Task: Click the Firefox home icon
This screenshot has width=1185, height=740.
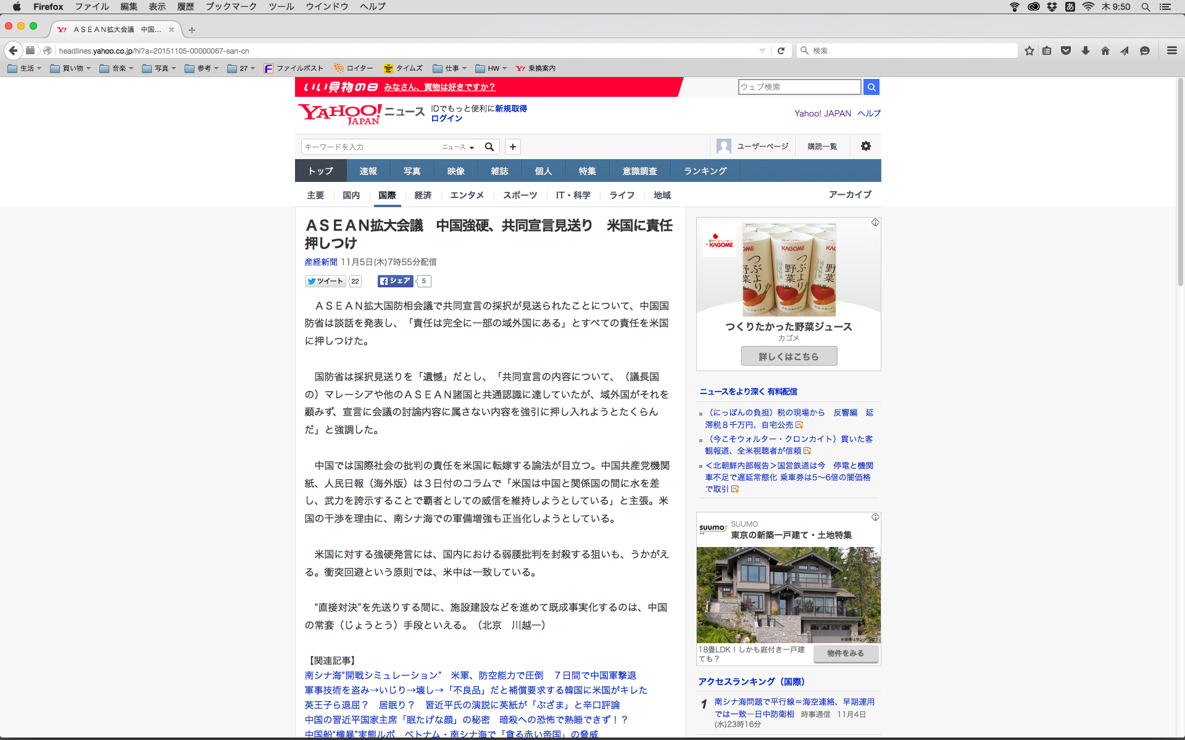Action: (x=1105, y=51)
